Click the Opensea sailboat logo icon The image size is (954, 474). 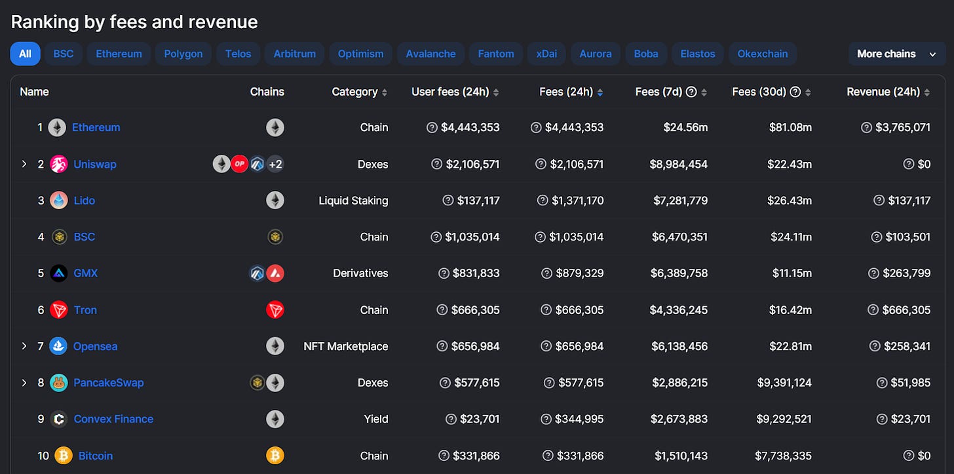(x=58, y=346)
